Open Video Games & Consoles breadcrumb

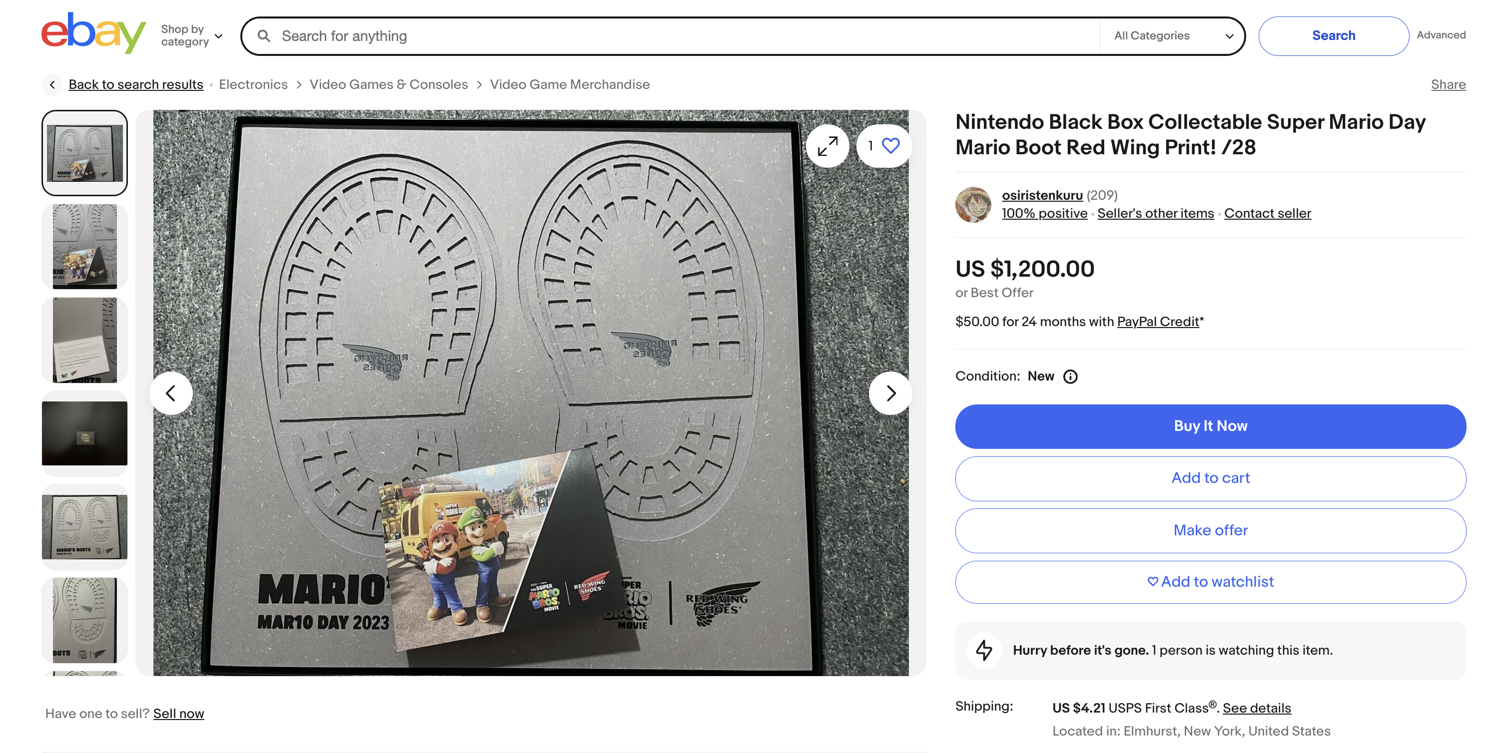pyautogui.click(x=388, y=84)
